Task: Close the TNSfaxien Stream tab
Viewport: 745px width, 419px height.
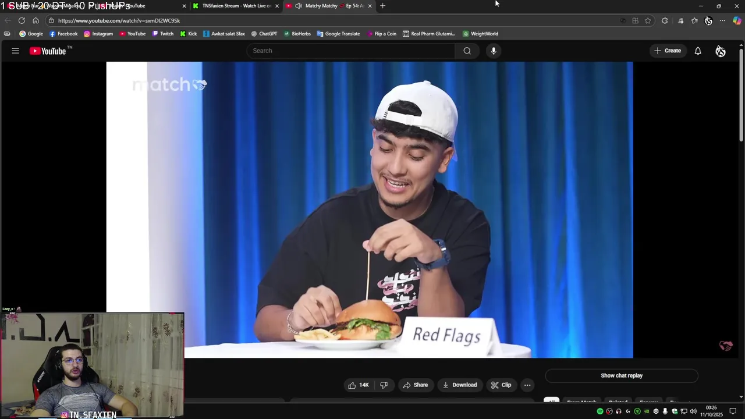Action: tap(277, 6)
